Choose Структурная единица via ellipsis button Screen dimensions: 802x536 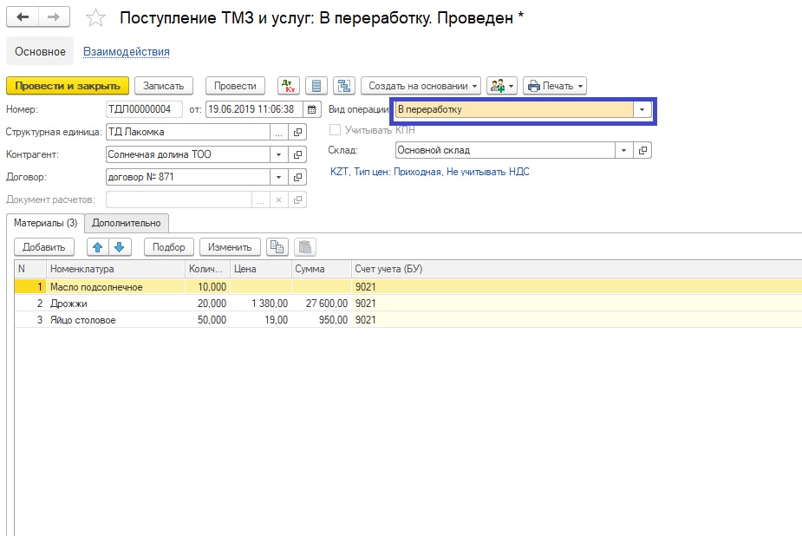coord(279,132)
